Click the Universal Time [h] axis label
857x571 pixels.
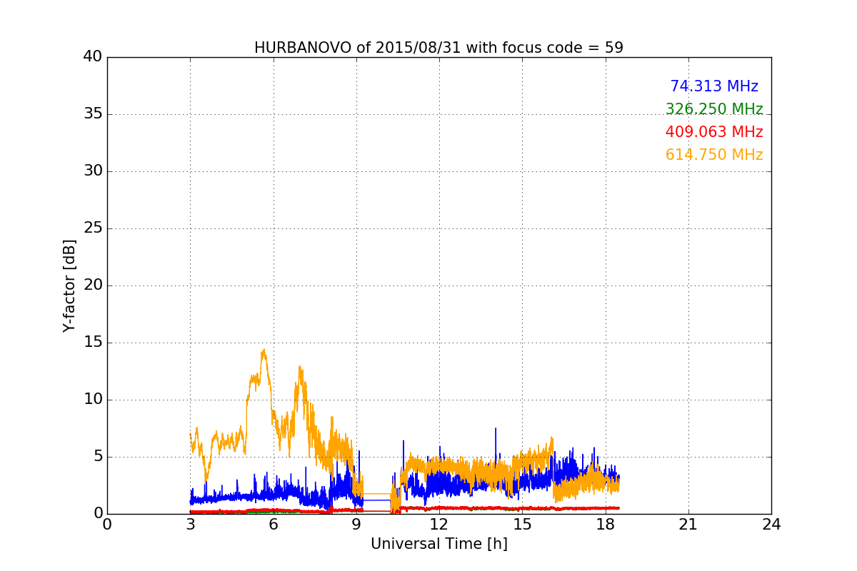pyautogui.click(x=438, y=544)
